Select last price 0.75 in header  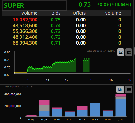click(x=84, y=5)
